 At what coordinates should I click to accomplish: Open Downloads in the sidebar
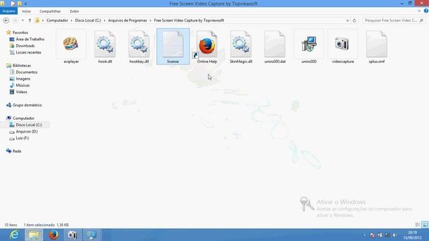coord(25,46)
